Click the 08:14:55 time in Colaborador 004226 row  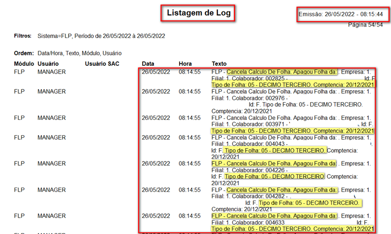[x=190, y=163]
